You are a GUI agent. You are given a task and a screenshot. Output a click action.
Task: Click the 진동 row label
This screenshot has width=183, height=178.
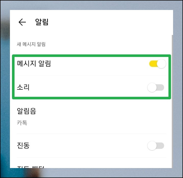23,145
